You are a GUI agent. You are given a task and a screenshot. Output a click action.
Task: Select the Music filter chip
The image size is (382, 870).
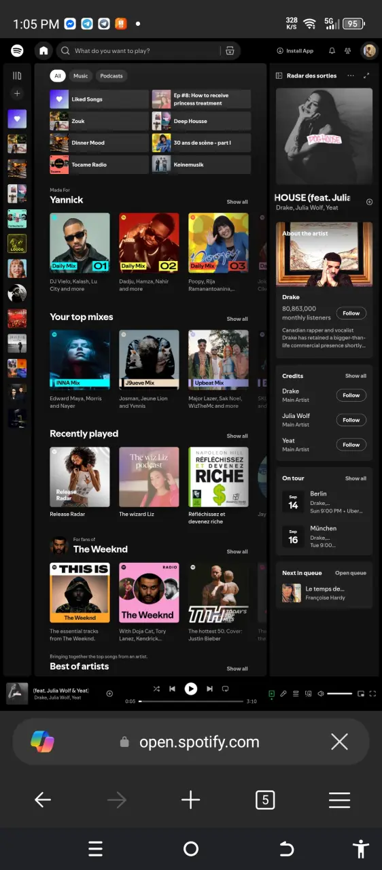point(81,76)
